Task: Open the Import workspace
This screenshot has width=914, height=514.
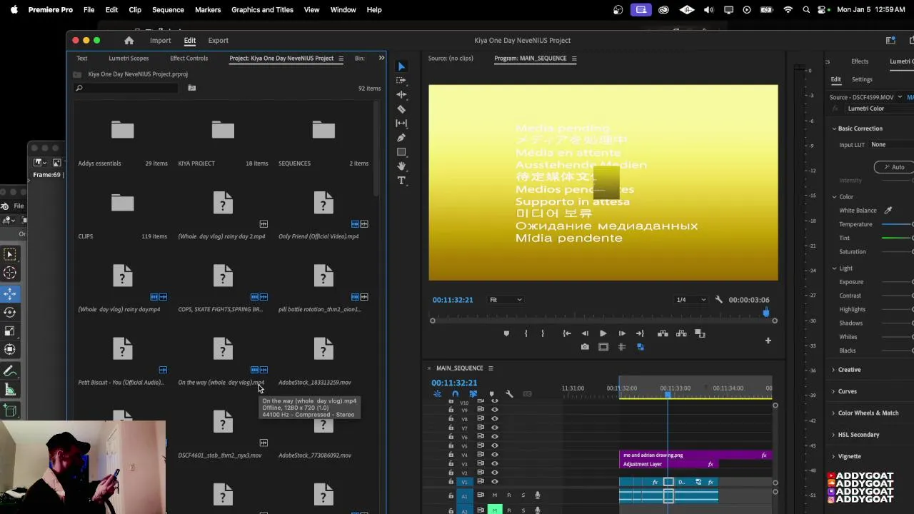Action: [x=160, y=41]
